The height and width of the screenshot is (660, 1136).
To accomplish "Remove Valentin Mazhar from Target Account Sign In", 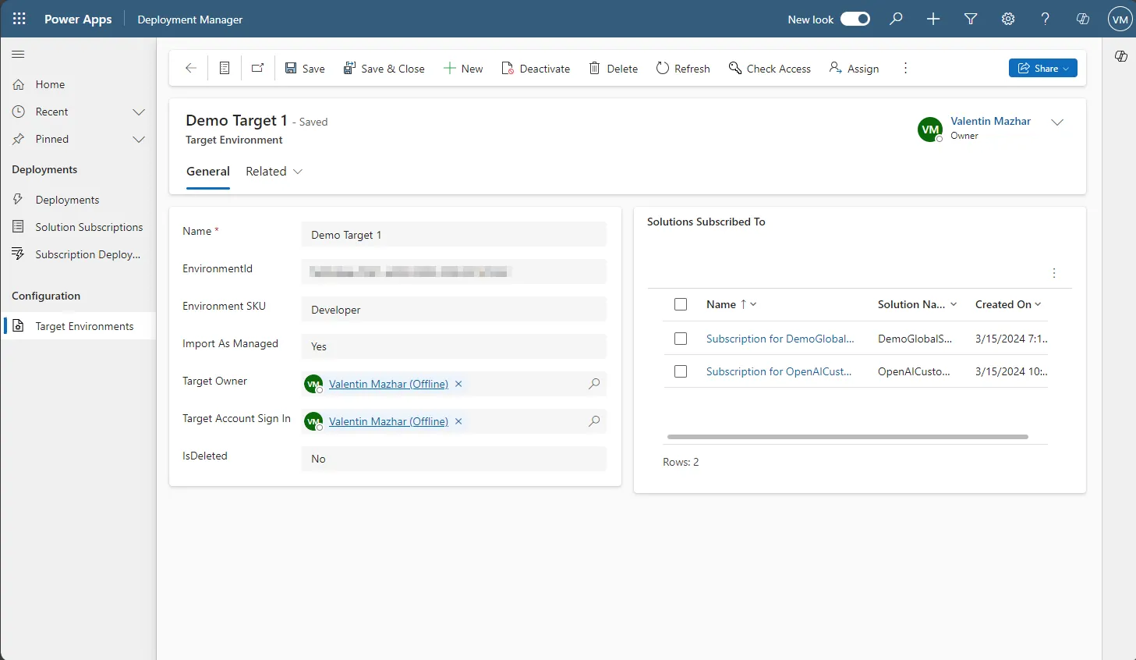I will (x=458, y=421).
